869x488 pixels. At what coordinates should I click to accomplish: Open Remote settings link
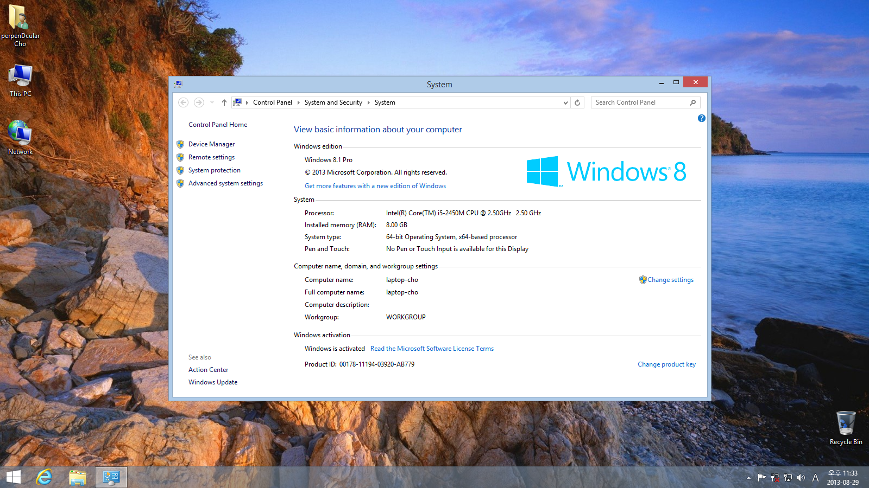211,157
